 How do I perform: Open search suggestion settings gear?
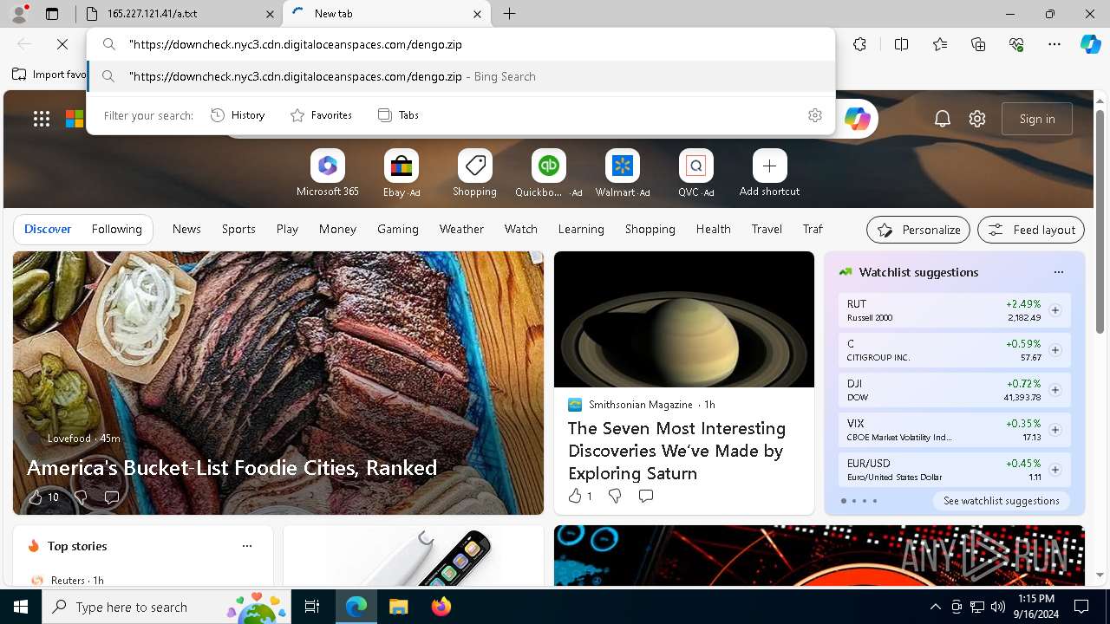click(815, 115)
